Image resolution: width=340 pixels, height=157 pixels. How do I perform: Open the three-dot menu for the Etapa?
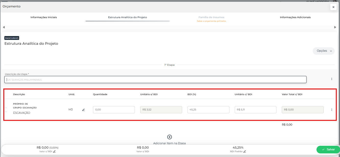point(332,79)
